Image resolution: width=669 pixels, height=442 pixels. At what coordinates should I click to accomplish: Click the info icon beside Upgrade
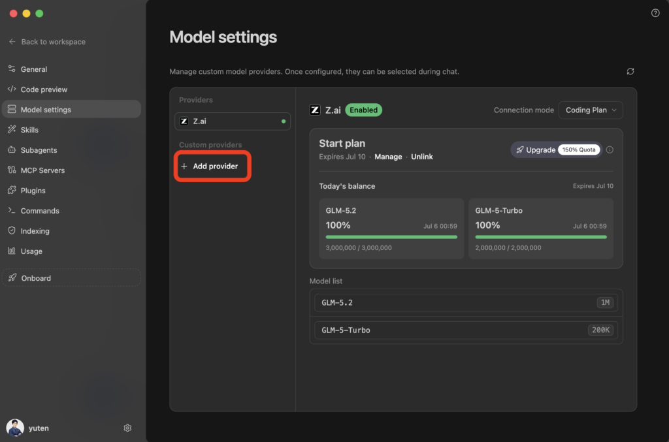[610, 150]
